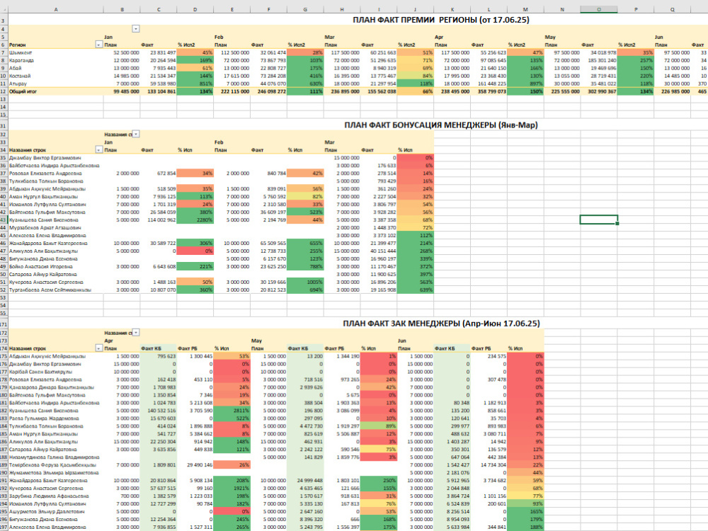Open the Названия строк filter dropdown in row 174
Screen dimensions: 708x531
coord(98,348)
